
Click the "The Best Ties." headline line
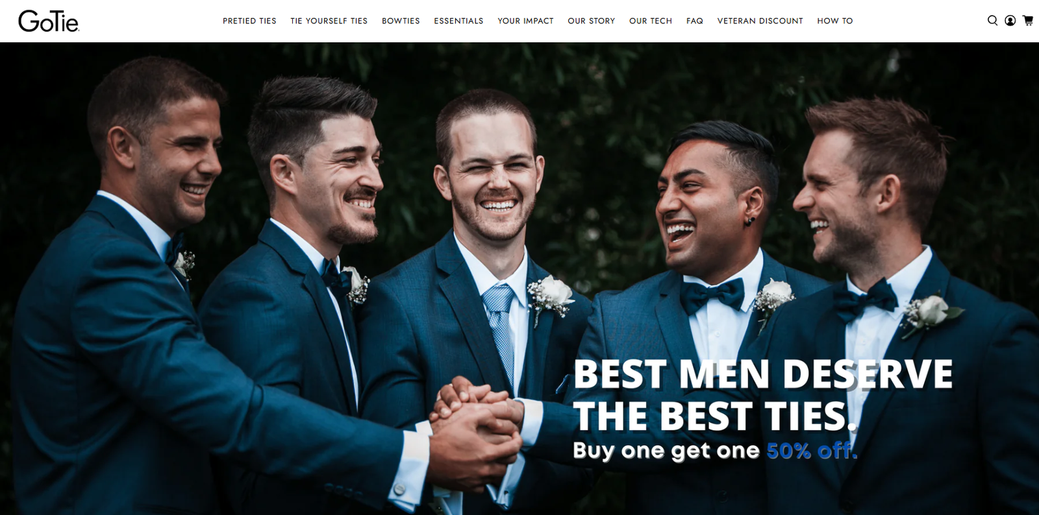pos(714,416)
